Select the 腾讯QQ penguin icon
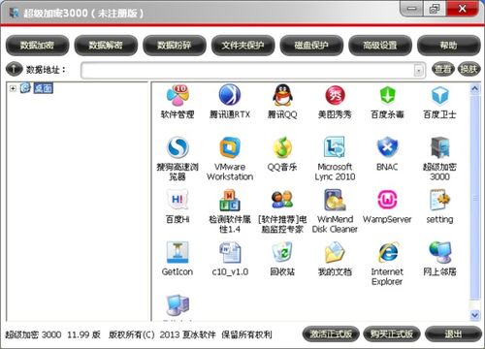This screenshot has width=485, height=349. (x=282, y=95)
